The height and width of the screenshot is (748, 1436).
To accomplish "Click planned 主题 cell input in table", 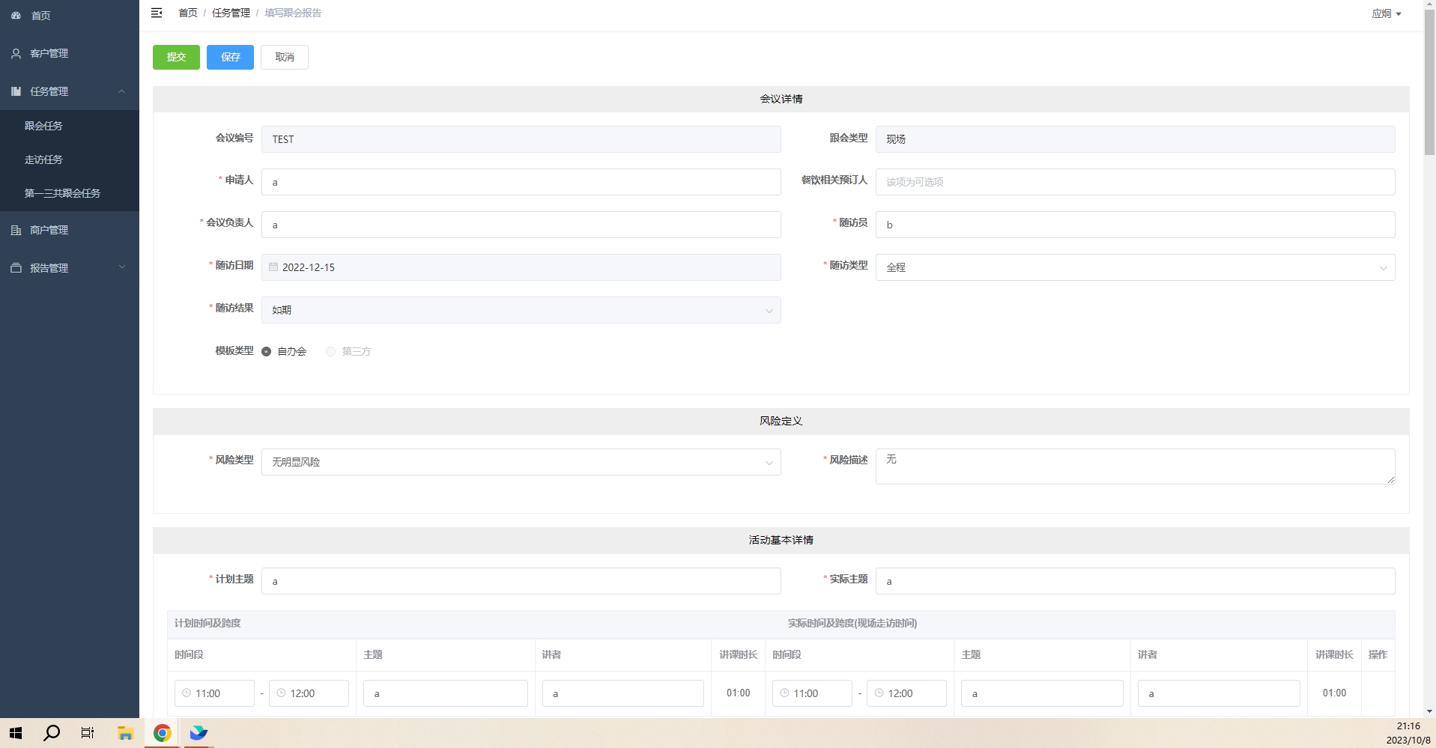I will point(445,693).
